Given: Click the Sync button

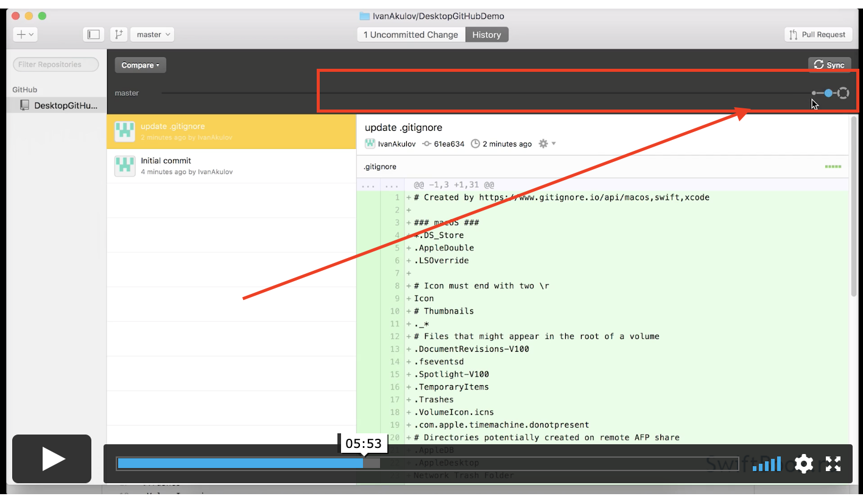Looking at the screenshot, I should pyautogui.click(x=830, y=65).
